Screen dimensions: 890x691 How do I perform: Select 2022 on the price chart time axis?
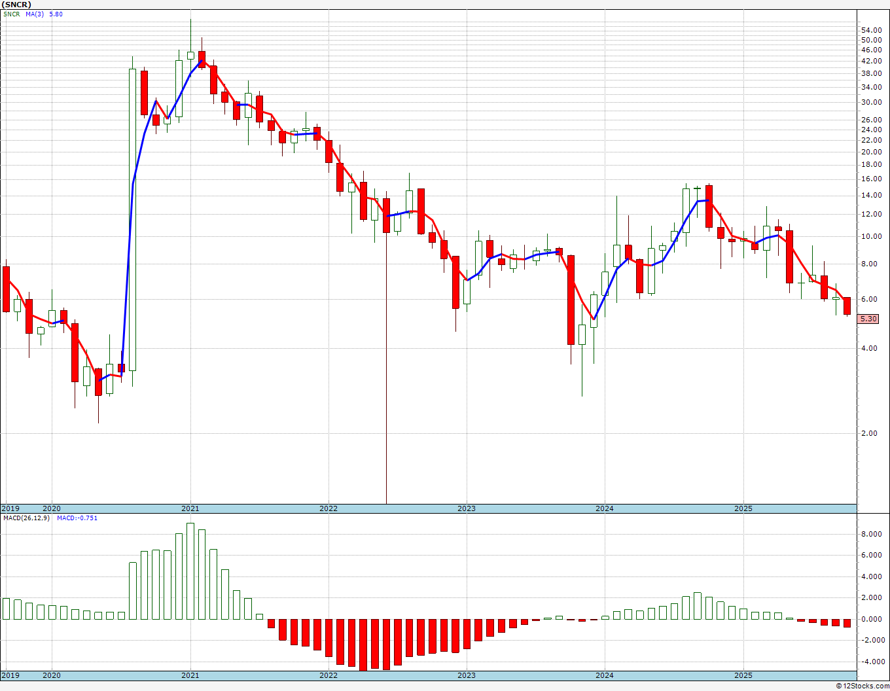point(329,508)
